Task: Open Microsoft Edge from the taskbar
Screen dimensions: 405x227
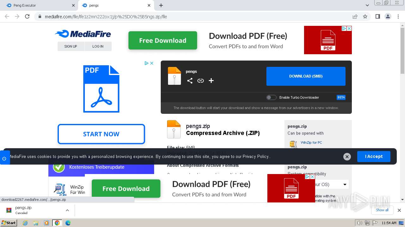Action: 68,223
